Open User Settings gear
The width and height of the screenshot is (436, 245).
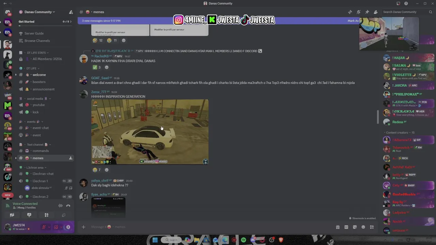(68, 227)
